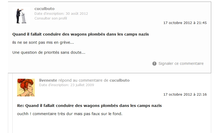Open cuculbuto username in first comment header

pos(45,9)
